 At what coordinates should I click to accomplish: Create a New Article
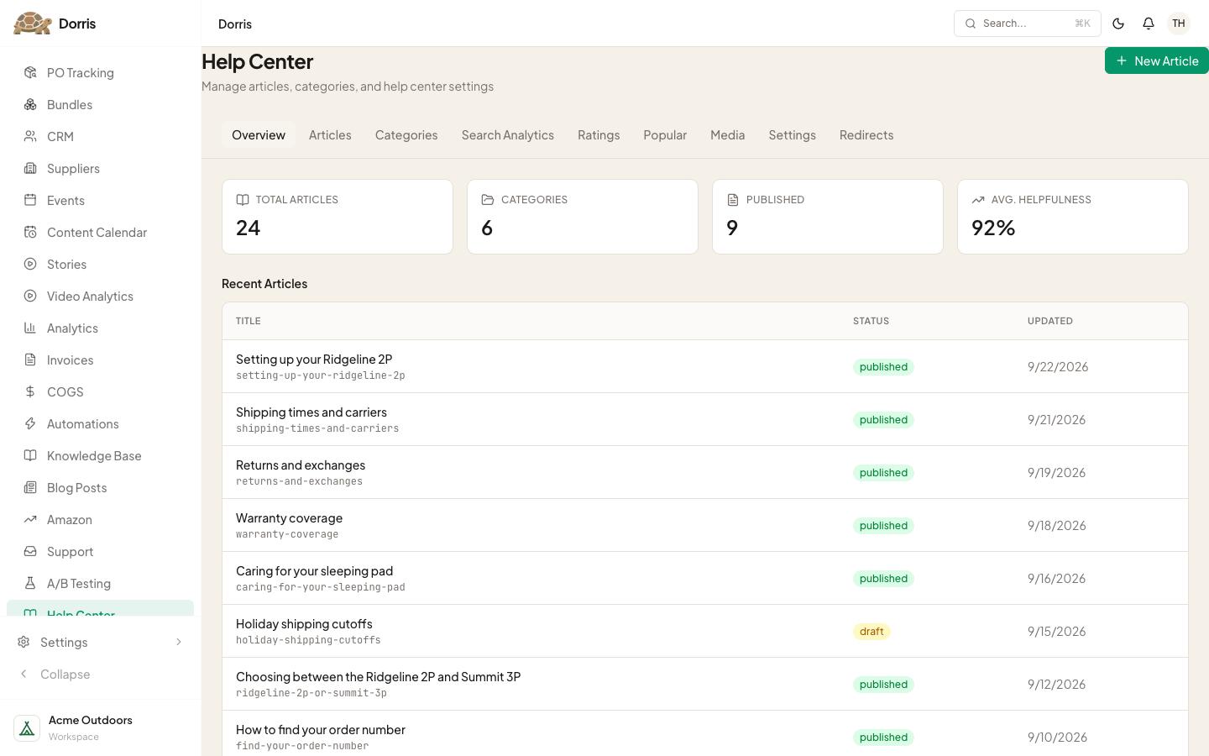coord(1157,60)
